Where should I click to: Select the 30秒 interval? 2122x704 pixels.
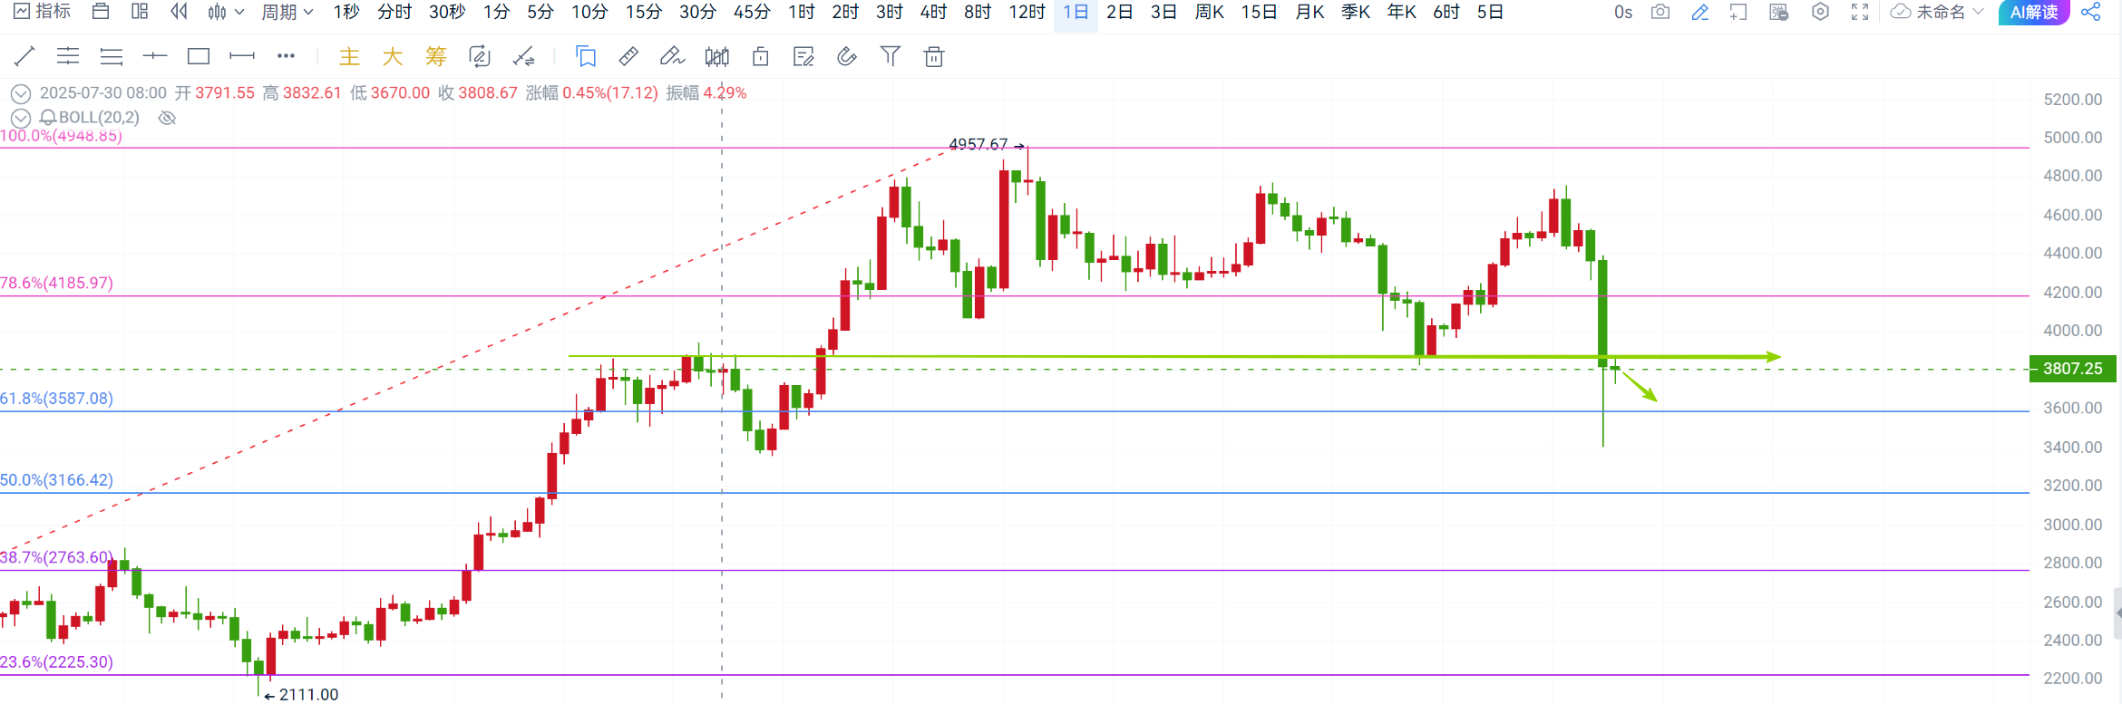tap(447, 12)
